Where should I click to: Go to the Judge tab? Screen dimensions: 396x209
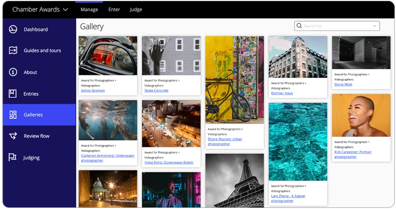click(136, 9)
